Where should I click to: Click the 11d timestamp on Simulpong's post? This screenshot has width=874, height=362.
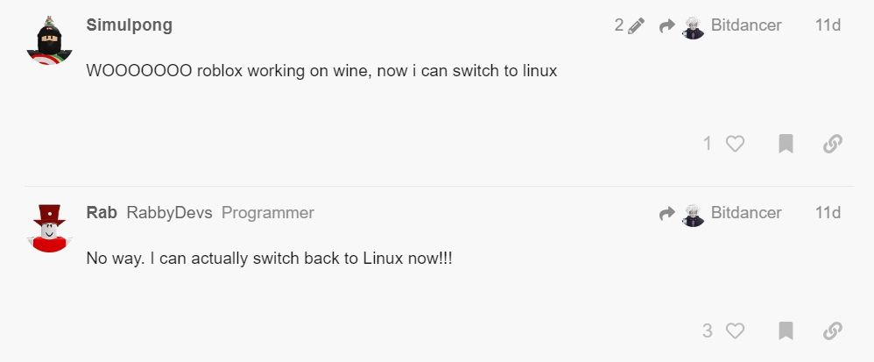pyautogui.click(x=827, y=25)
